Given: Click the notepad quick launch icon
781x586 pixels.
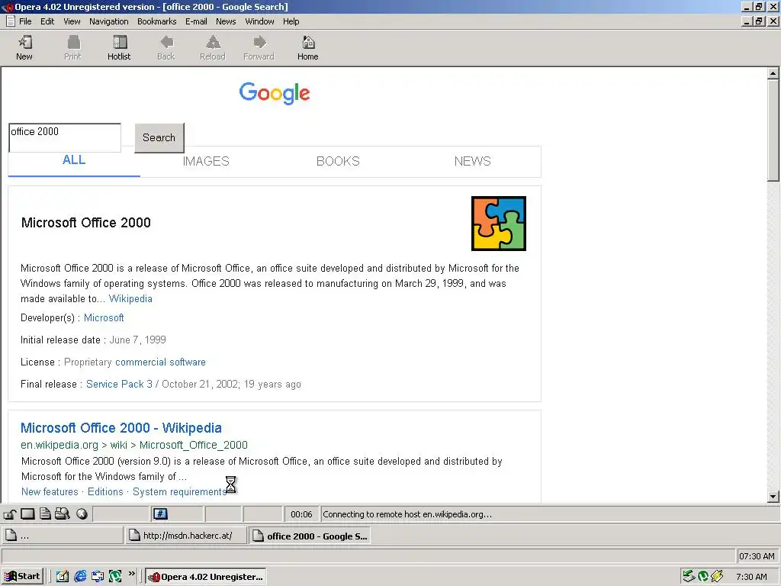Looking at the screenshot, I should [63, 577].
